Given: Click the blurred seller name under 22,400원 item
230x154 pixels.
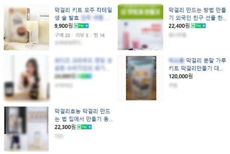Looking at the screenshot, I should [x=177, y=35].
